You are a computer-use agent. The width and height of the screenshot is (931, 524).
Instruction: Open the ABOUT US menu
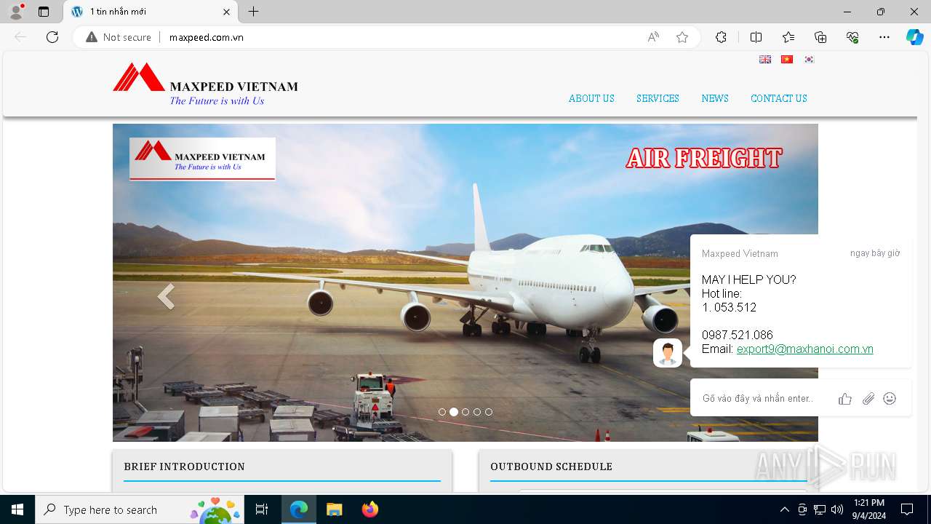(591, 98)
